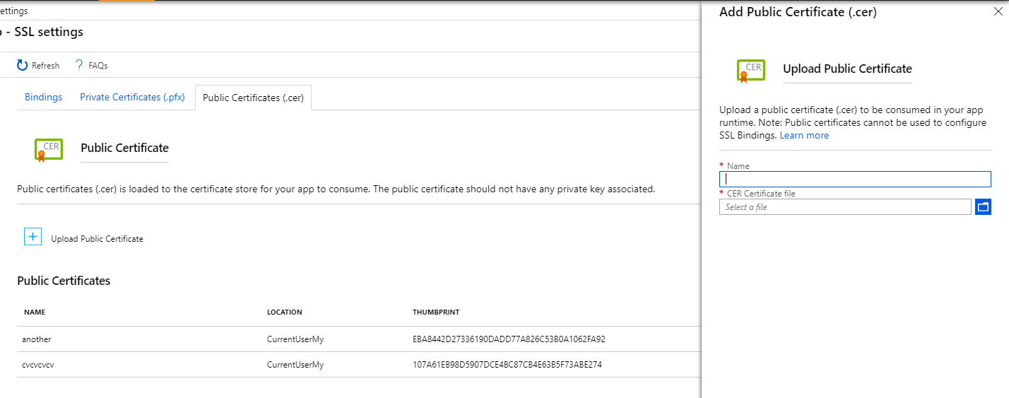1009x398 pixels.
Task: Focus the certificate Name input field
Action: coord(855,179)
